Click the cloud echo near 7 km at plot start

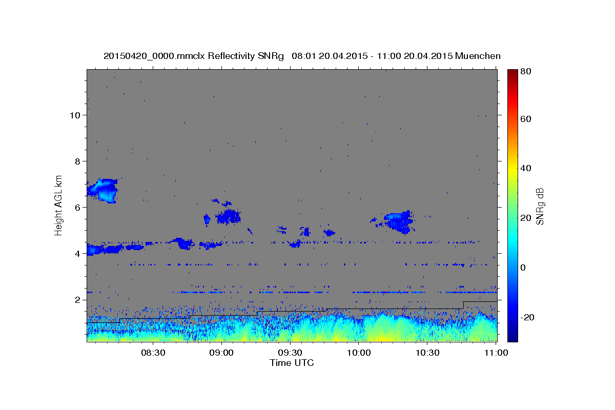102,190
